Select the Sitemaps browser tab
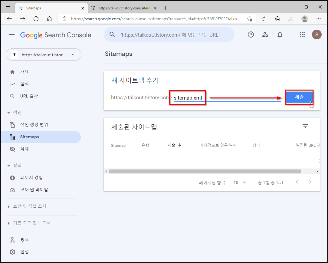The width and height of the screenshot is (328, 263). (51, 8)
